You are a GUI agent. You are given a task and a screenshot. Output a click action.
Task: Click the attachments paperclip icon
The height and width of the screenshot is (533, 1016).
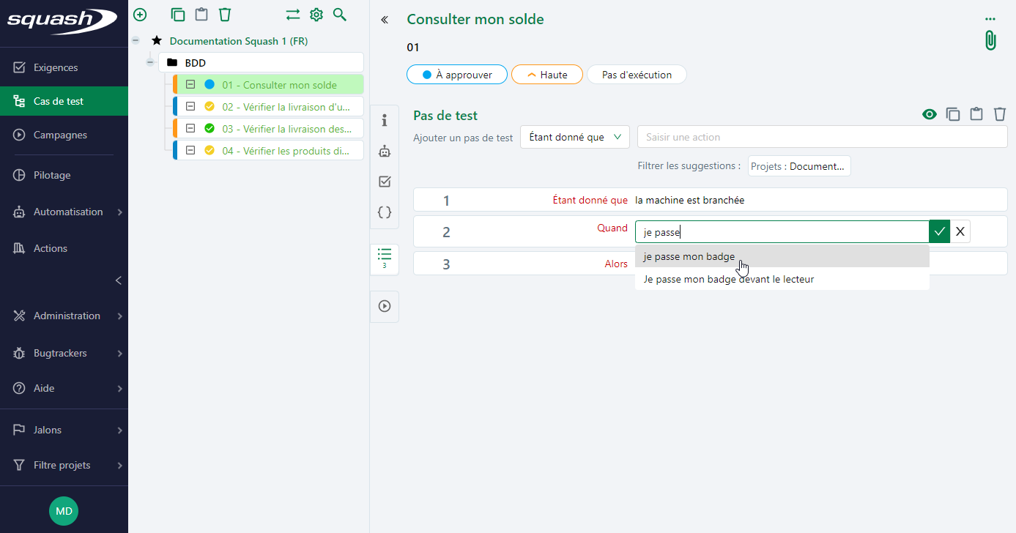[x=990, y=40]
